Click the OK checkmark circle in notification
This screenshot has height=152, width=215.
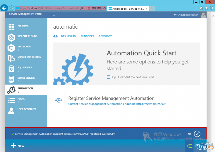coord(197,134)
